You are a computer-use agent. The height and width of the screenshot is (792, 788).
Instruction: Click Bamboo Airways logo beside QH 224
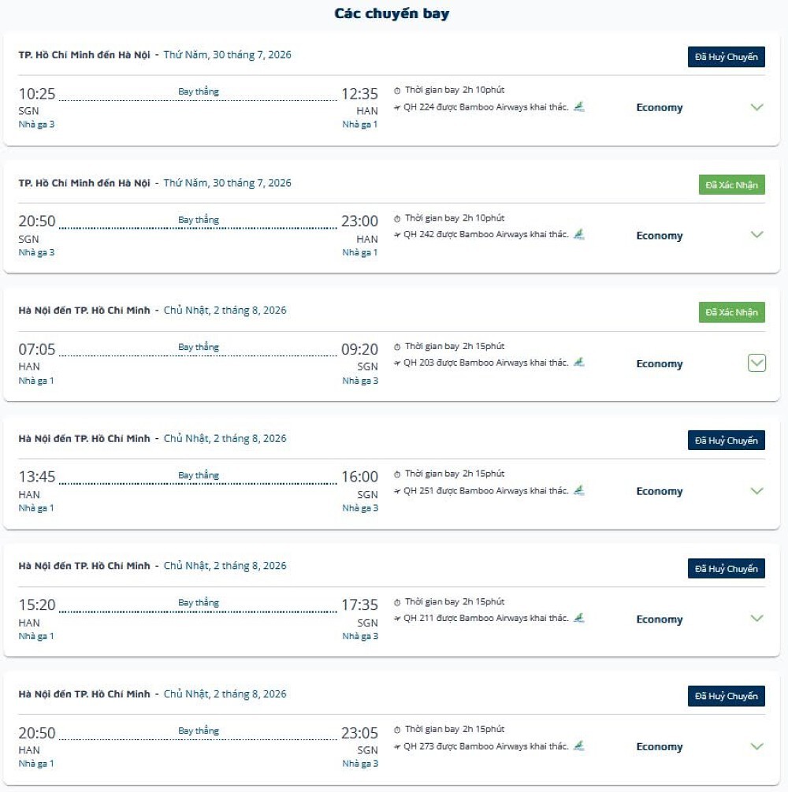pos(579,106)
